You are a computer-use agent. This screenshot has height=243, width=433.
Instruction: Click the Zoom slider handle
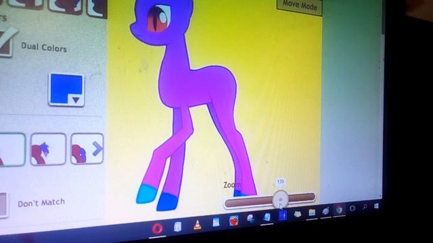click(x=280, y=199)
